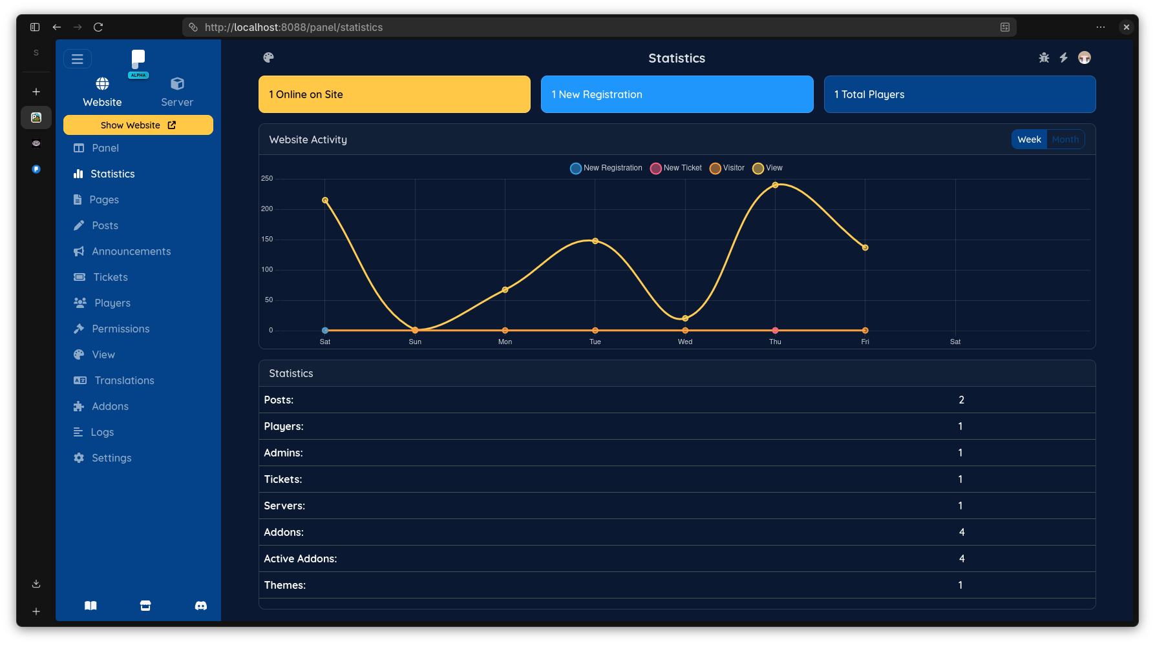The height and width of the screenshot is (645, 1155).
Task: Toggle the Visitor series in the legend
Action: coord(726,168)
